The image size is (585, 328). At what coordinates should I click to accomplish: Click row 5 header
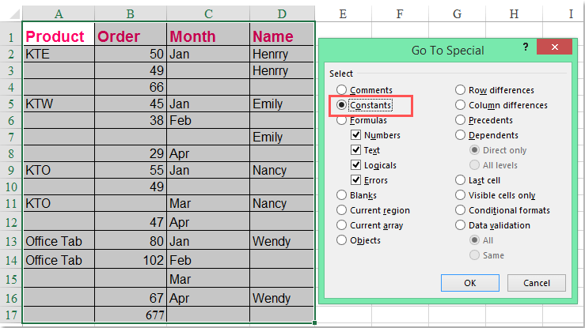[x=11, y=104]
